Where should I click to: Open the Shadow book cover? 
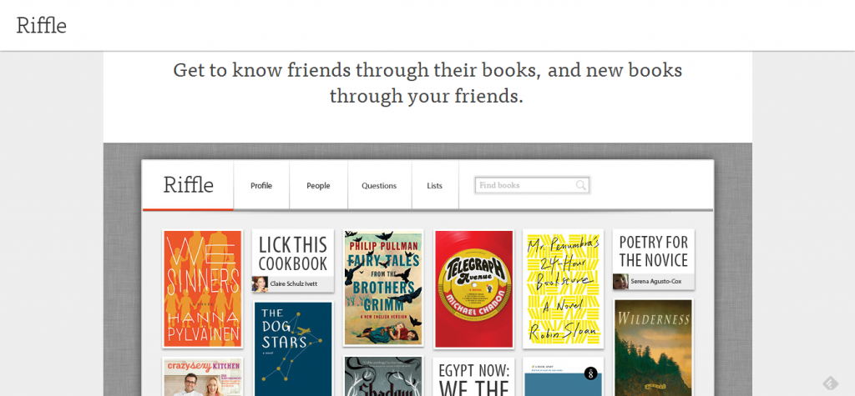pyautogui.click(x=382, y=376)
